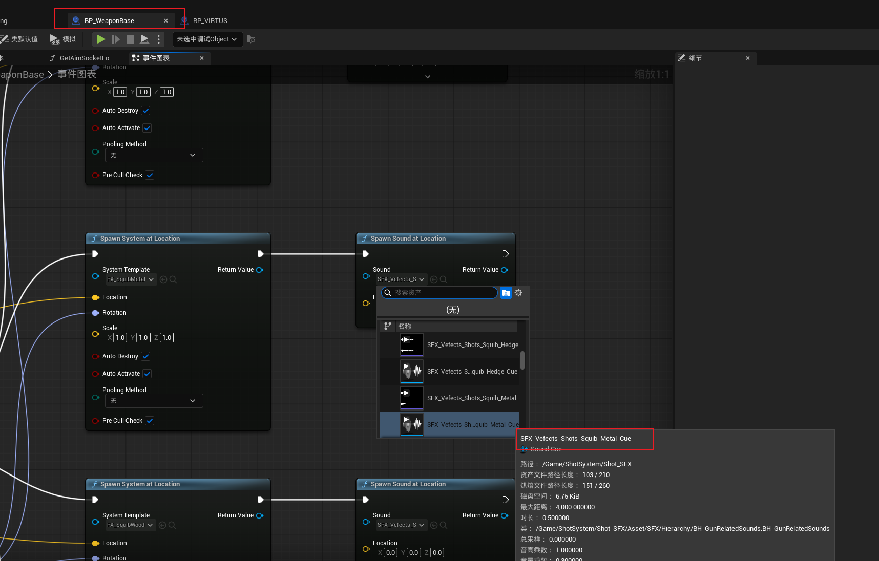Toggle Pre Cull Check on top node
The image size is (879, 561).
[x=150, y=175]
